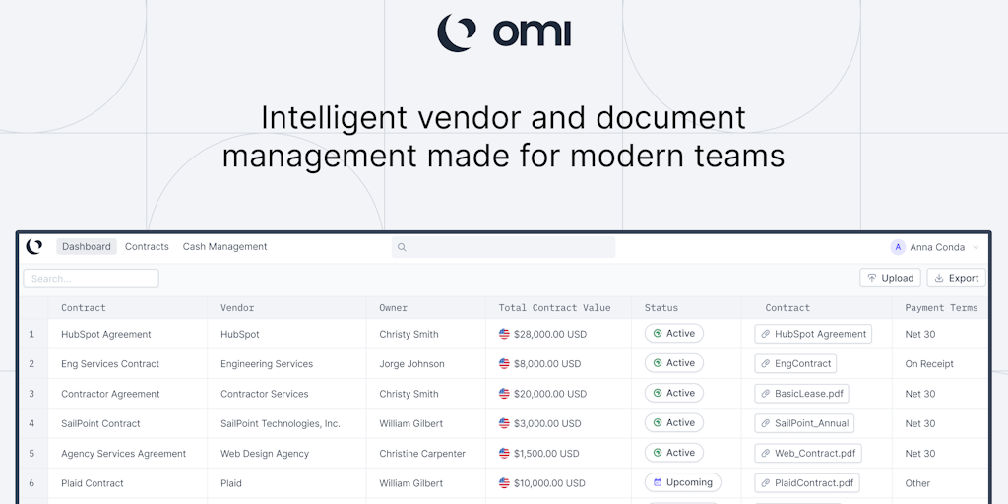This screenshot has width=1008, height=504.
Task: Select the 'Agency Services Agreement' cell
Action: [123, 454]
